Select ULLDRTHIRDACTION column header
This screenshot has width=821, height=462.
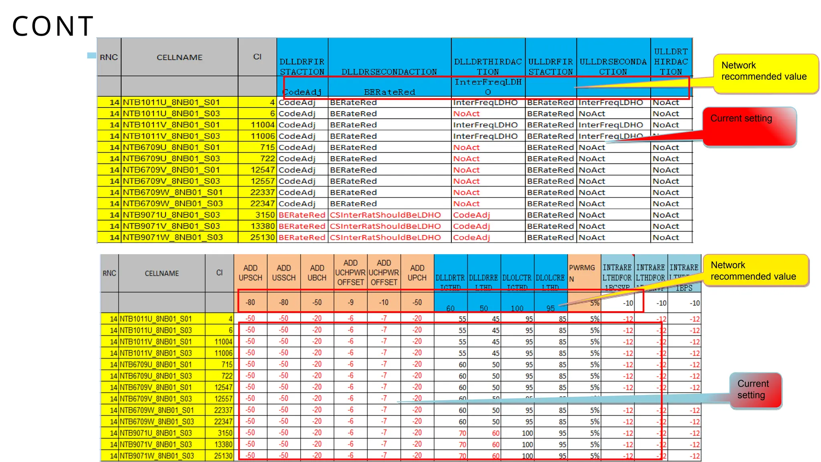tap(671, 57)
